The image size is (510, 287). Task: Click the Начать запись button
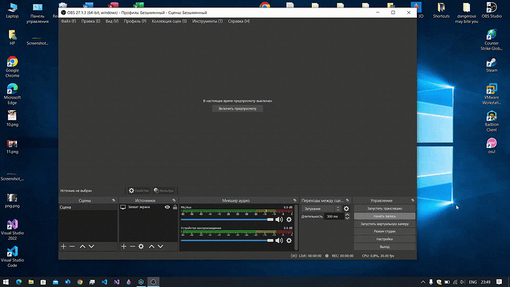click(384, 216)
